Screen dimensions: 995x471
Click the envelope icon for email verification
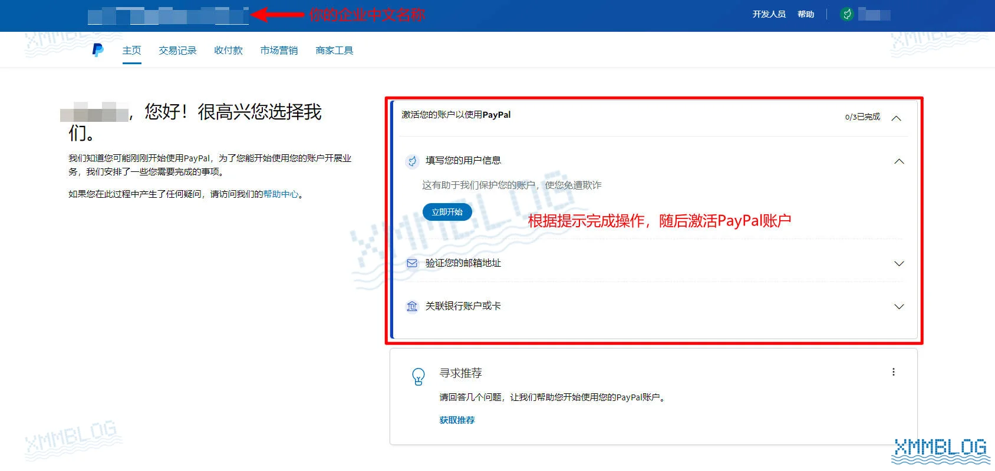[x=412, y=263]
